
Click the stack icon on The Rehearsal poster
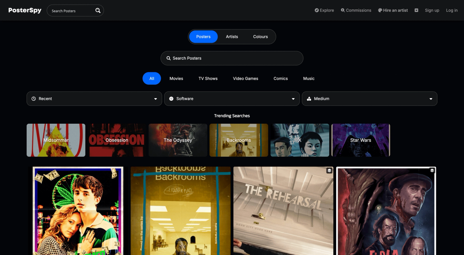pos(329,171)
